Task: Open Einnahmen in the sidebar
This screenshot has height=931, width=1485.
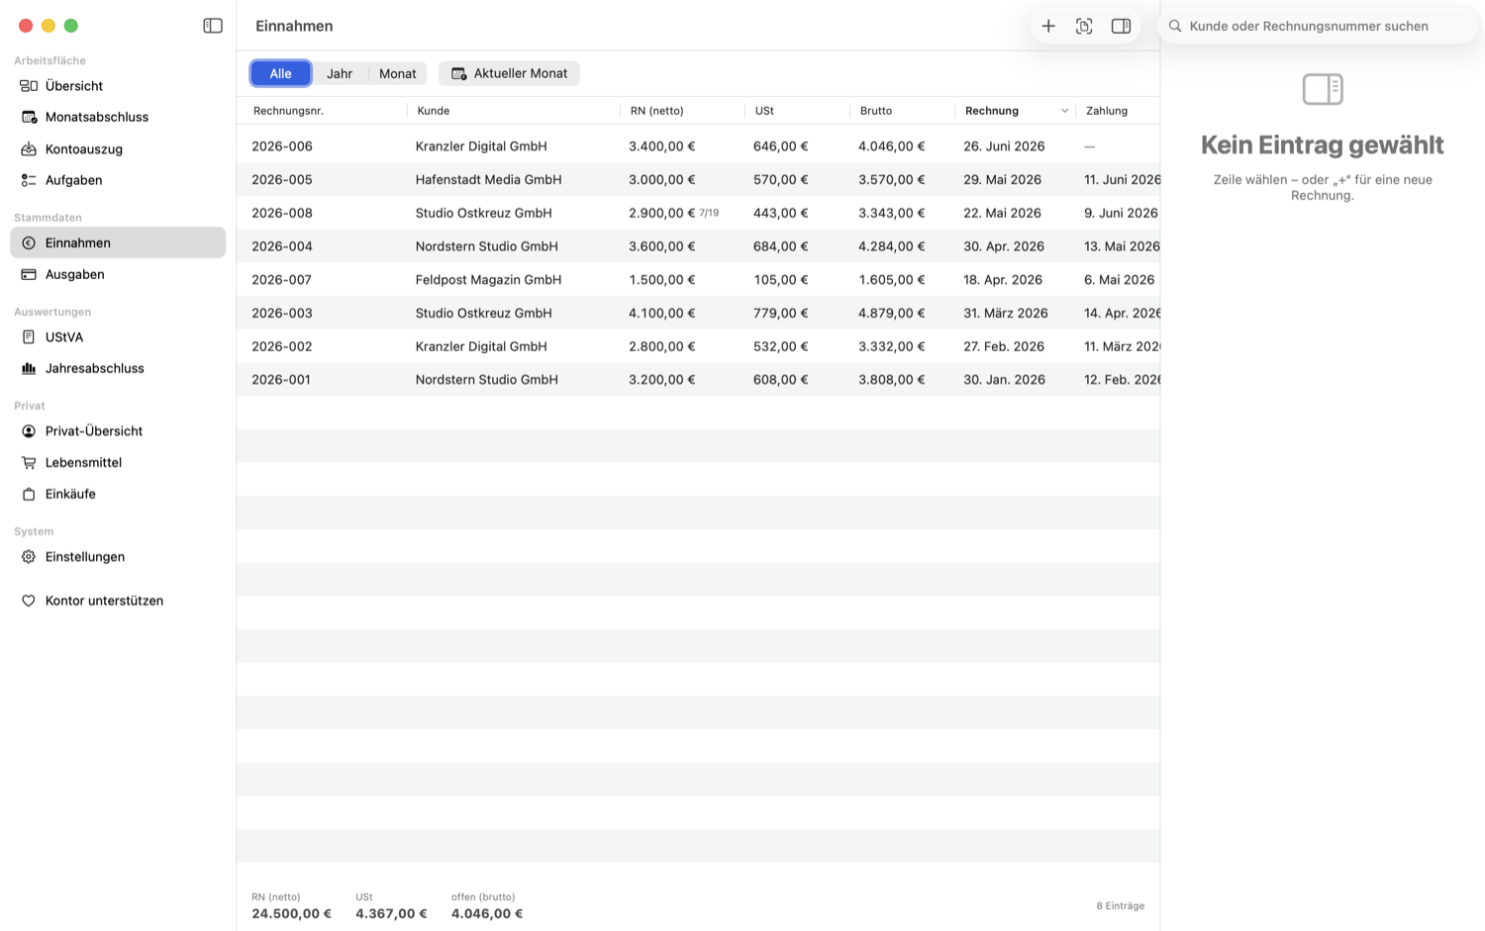Action: click(118, 242)
